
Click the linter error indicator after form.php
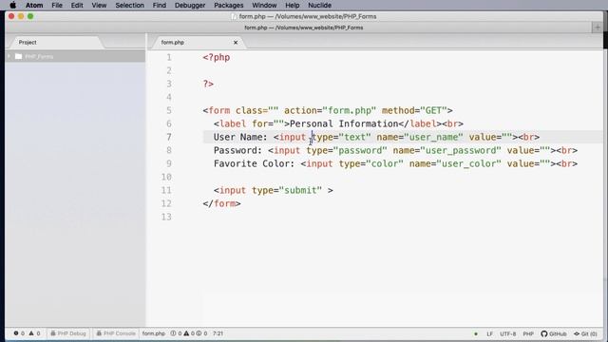point(173,333)
